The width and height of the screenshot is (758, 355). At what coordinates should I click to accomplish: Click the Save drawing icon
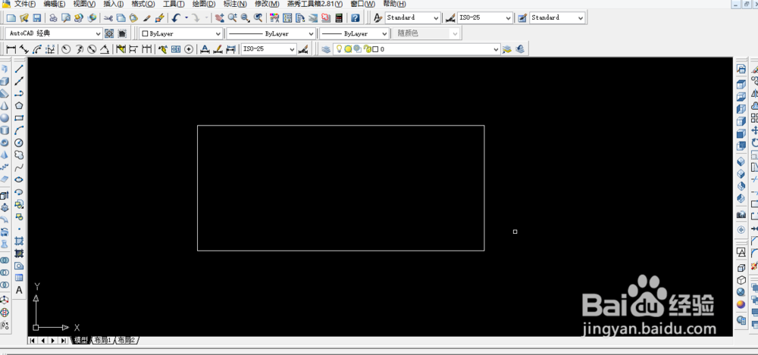(x=36, y=18)
